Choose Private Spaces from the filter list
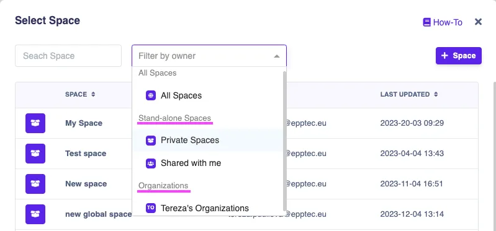This screenshot has height=231, width=496. coord(208,140)
